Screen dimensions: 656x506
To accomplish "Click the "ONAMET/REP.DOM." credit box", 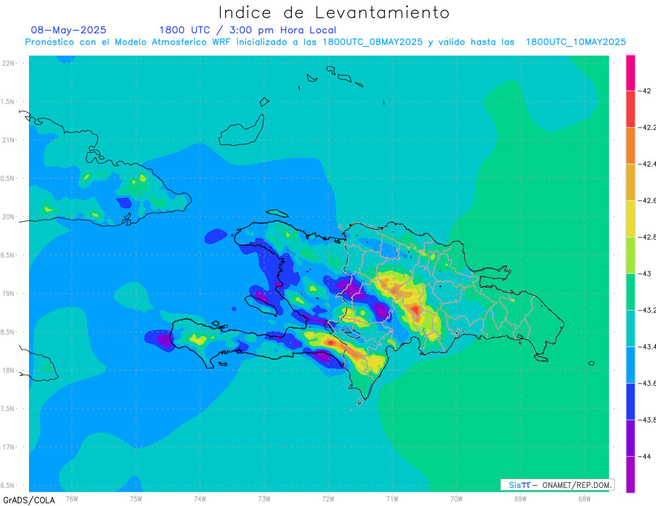I will [557, 485].
